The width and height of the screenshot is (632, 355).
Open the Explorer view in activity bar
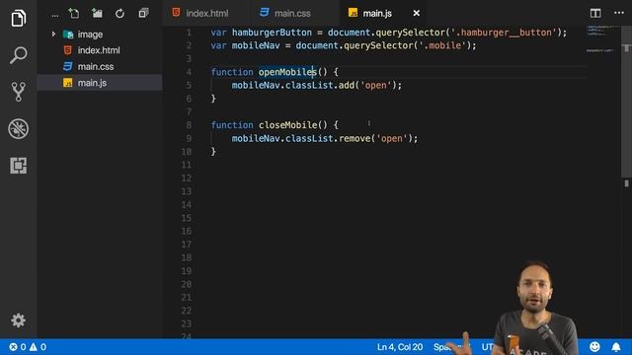(x=18, y=18)
